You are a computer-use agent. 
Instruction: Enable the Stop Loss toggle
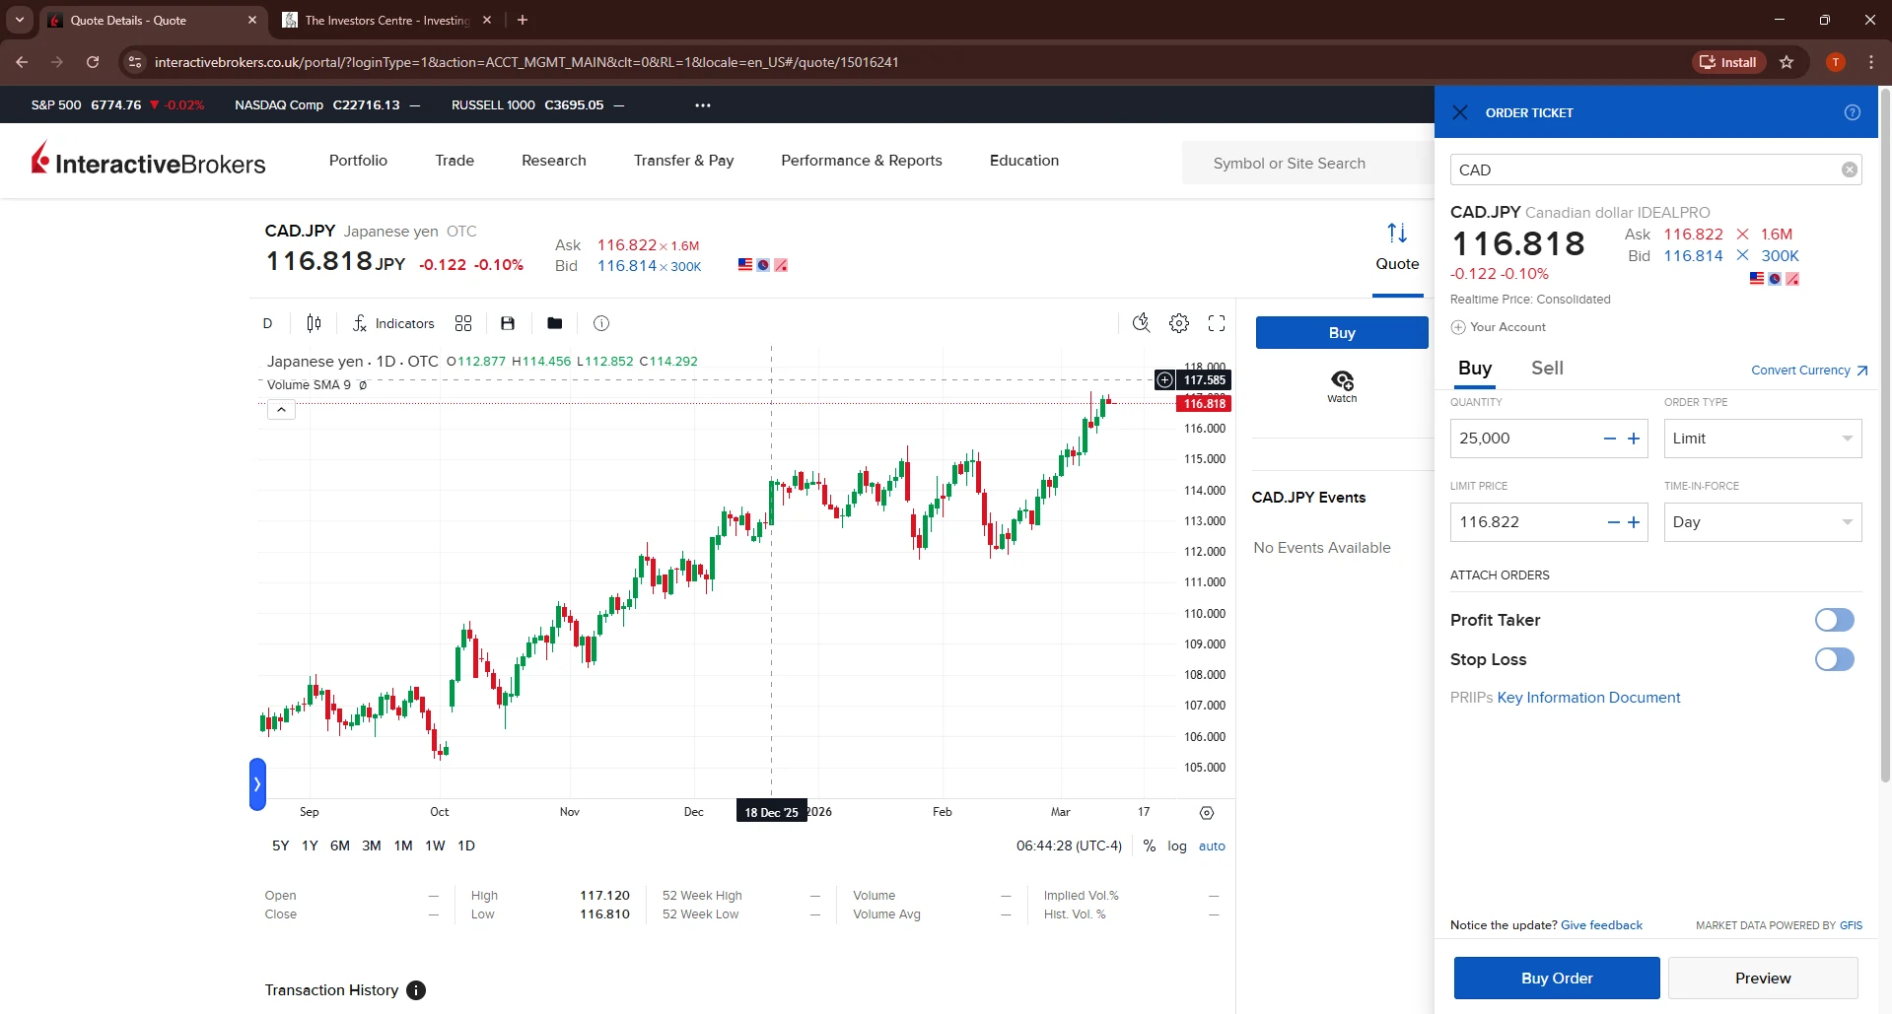click(x=1834, y=659)
